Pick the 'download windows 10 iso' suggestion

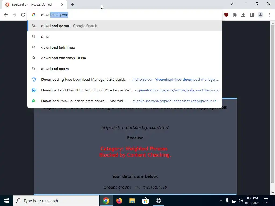click(125, 58)
